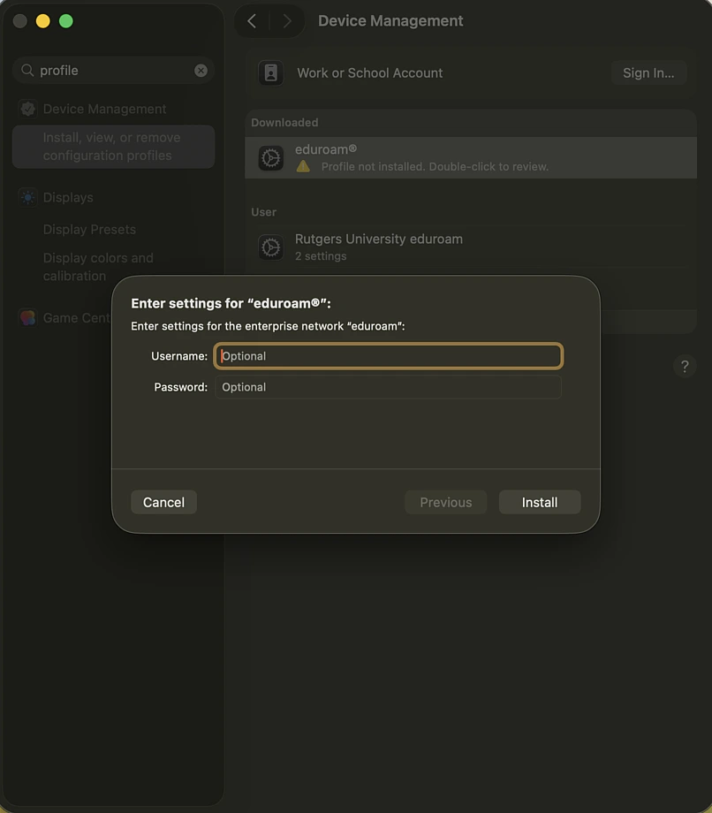Focus the Password input field
Screen dimensions: 712x813
[388, 387]
